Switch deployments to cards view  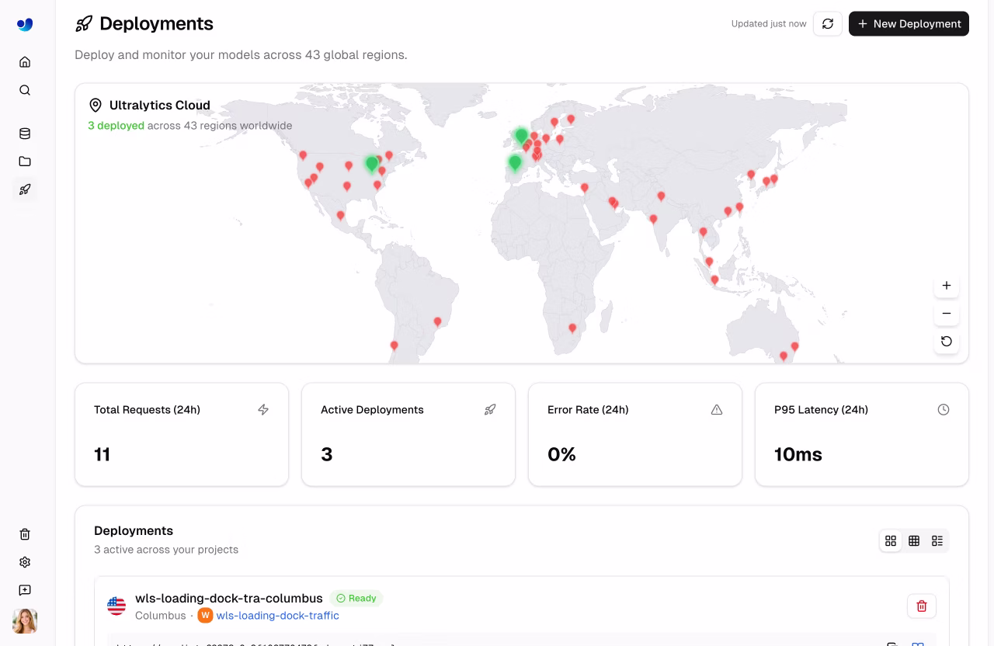coord(891,541)
